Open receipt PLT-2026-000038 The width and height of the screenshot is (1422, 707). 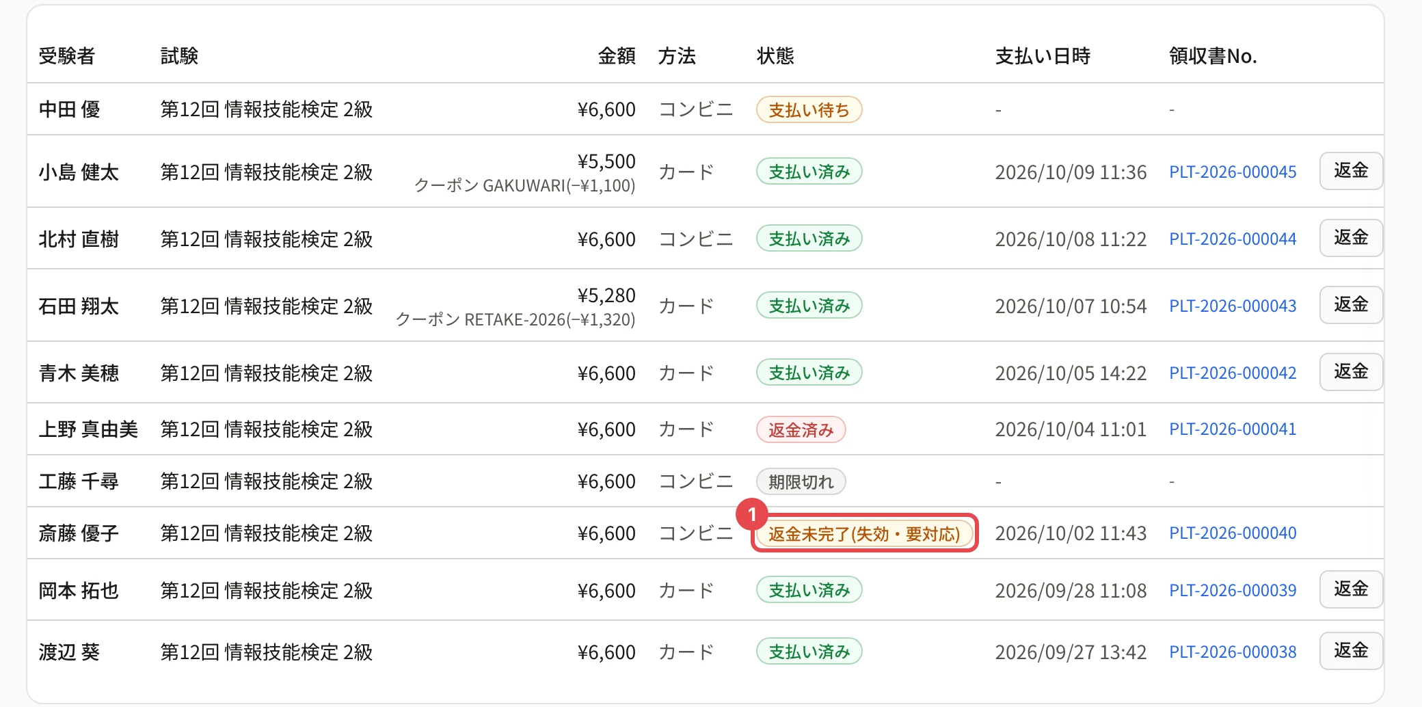[1233, 652]
